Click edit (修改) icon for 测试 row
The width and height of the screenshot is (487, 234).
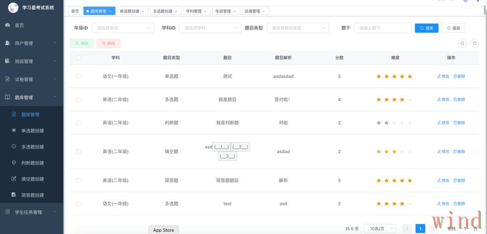(440, 76)
